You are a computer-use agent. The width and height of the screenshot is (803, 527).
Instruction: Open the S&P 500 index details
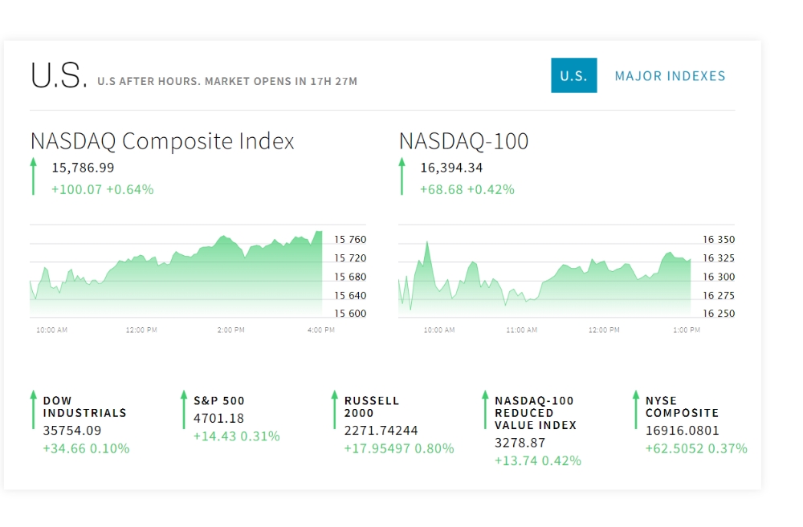pos(218,400)
